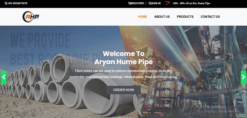The image size is (247, 118).
Task: Go to CONTACT US page
Action: coord(210,16)
